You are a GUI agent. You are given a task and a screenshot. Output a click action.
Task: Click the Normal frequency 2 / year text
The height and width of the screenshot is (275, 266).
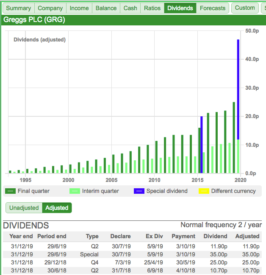(x=221, y=225)
